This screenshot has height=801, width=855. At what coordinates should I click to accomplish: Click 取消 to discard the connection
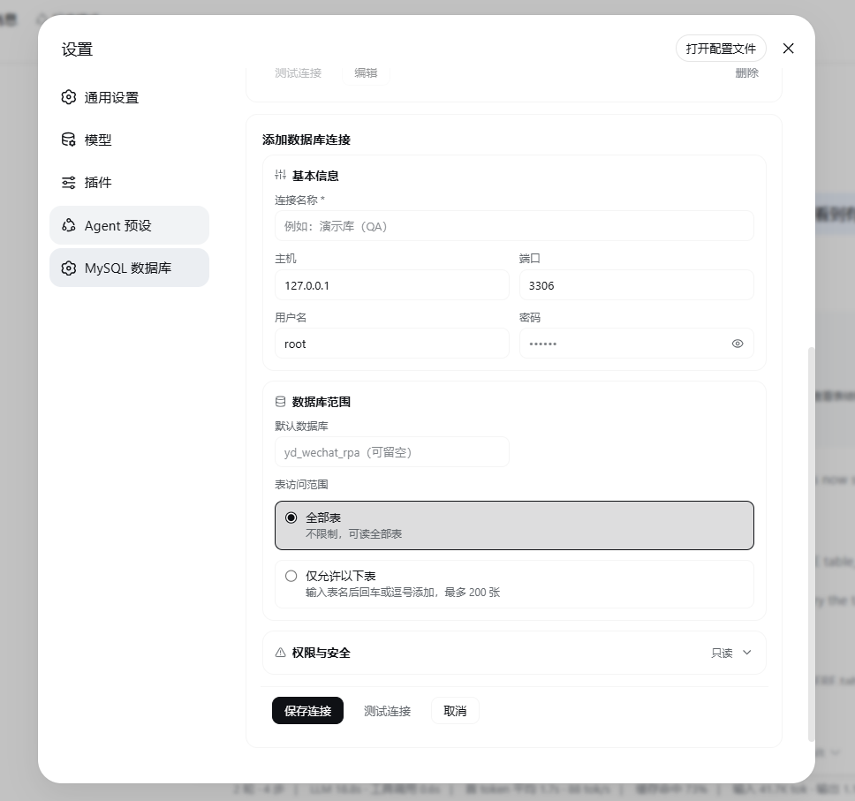[455, 711]
